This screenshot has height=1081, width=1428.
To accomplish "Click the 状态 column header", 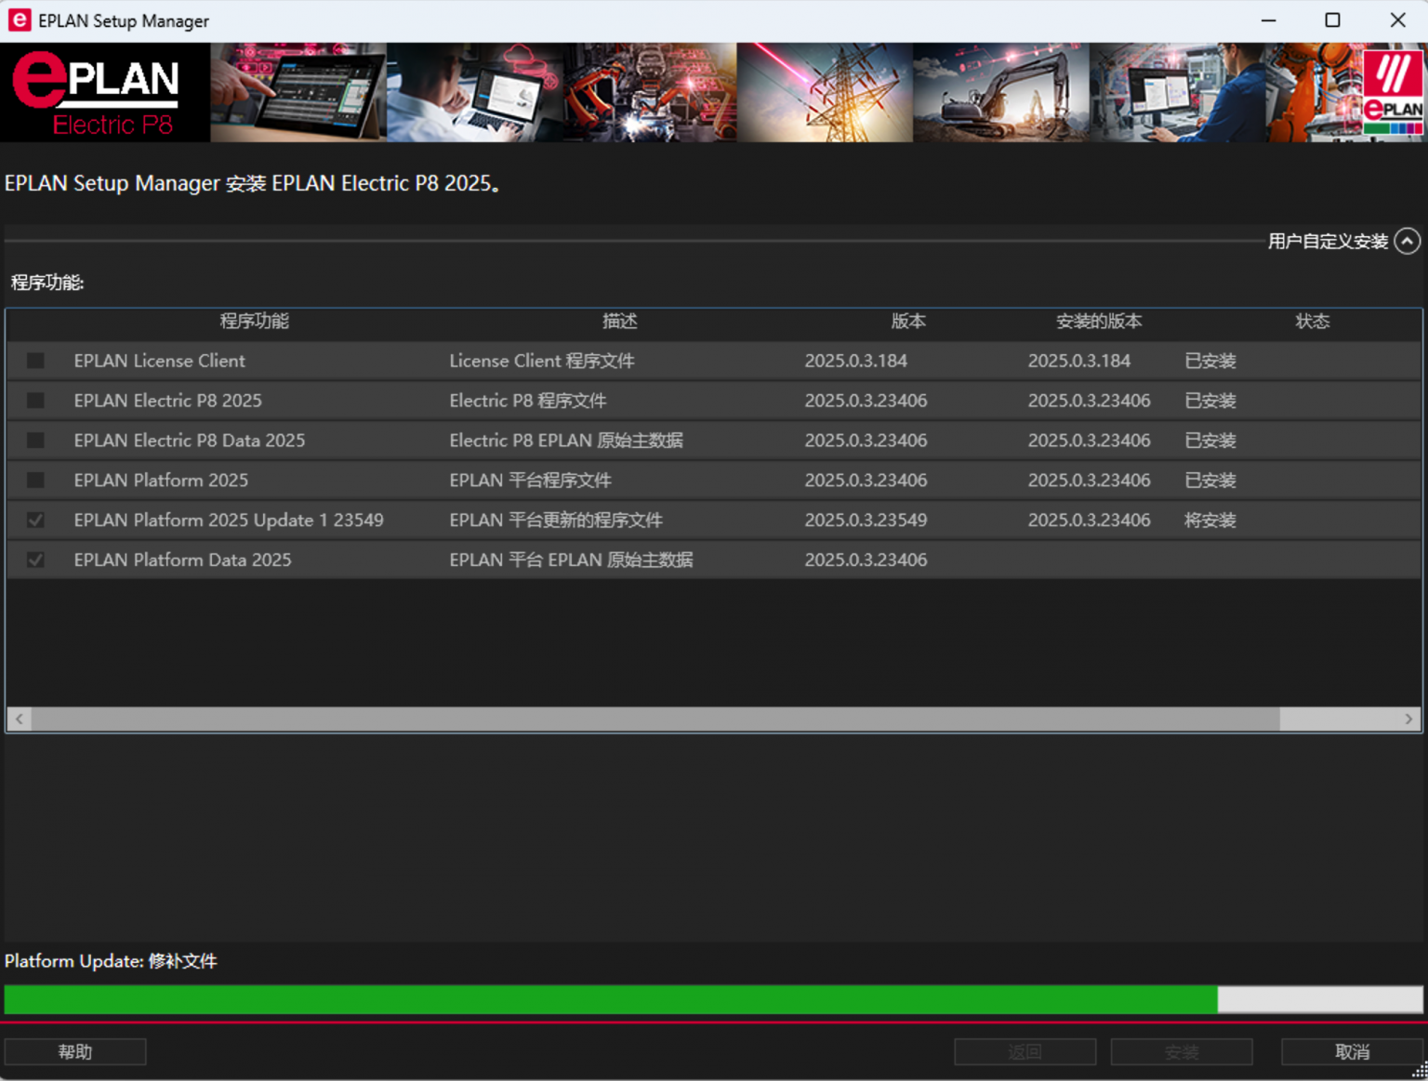I will 1312,322.
